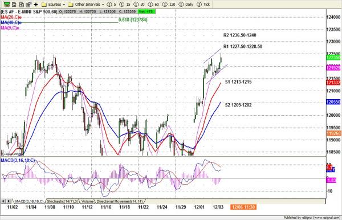The width and height of the screenshot is (342, 220).
Task: Select the Tick interval button
Action: [203, 5]
